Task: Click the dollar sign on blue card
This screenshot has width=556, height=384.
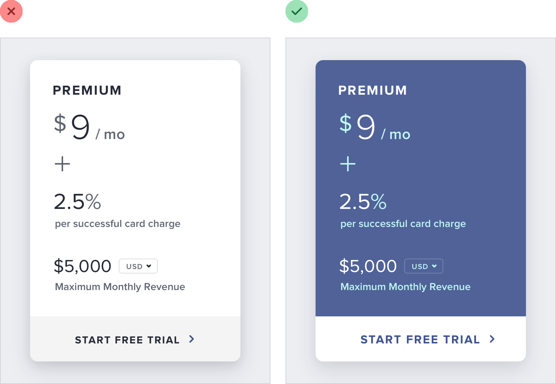Action: click(x=346, y=123)
